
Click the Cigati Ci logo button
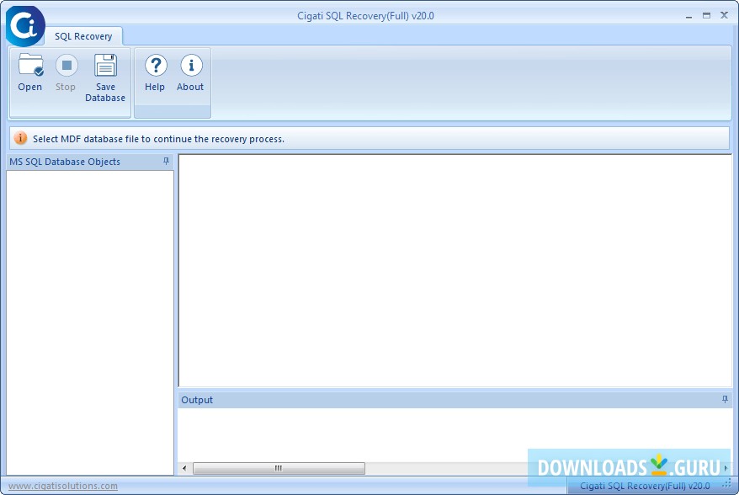[x=25, y=26]
